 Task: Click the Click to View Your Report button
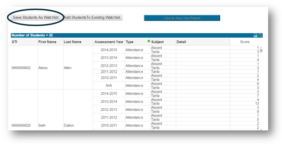[182, 18]
